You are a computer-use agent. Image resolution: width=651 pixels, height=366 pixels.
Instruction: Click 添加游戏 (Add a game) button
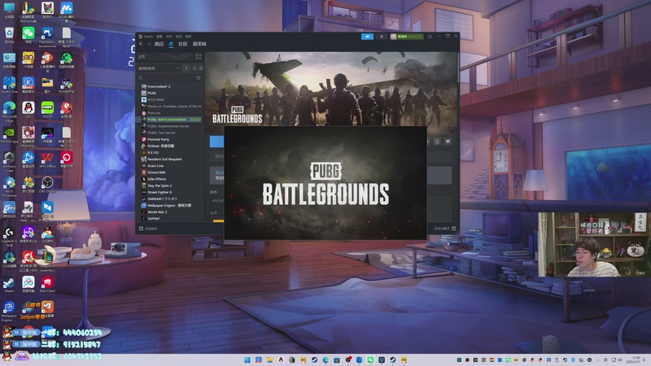pos(148,229)
